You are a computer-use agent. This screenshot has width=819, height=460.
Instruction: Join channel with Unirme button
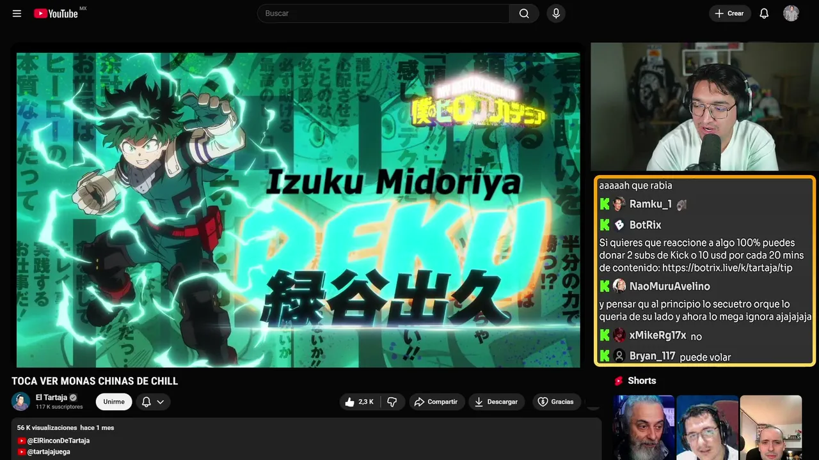point(114,402)
